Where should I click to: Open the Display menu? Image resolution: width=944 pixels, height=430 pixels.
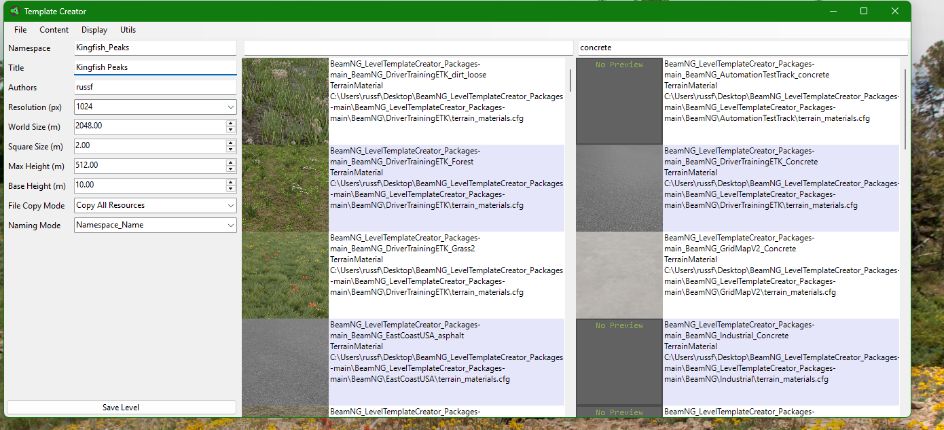tap(94, 30)
